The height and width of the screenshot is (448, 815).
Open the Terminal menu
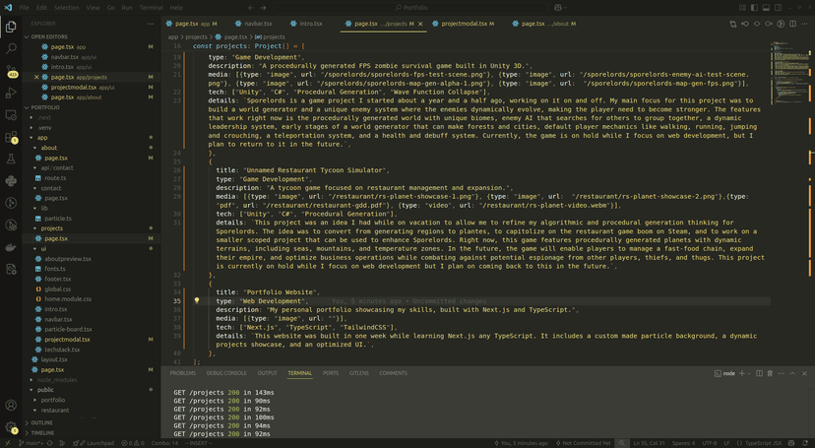(x=152, y=8)
